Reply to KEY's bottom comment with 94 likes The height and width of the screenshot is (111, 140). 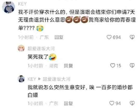(68, 103)
